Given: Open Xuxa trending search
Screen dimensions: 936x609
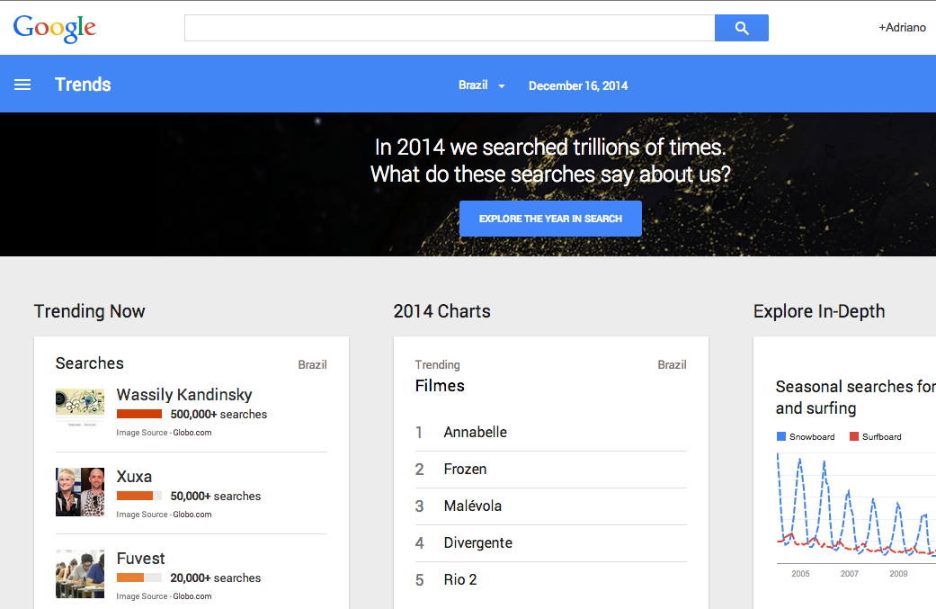Looking at the screenshot, I should coord(134,477).
